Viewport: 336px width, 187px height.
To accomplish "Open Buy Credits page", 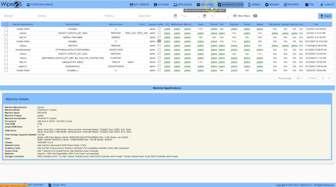I will [139, 5].
